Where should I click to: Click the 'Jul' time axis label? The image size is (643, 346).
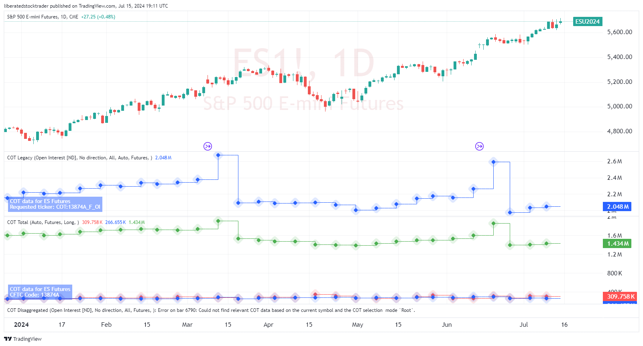524,325
